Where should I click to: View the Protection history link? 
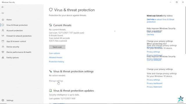click(56, 62)
